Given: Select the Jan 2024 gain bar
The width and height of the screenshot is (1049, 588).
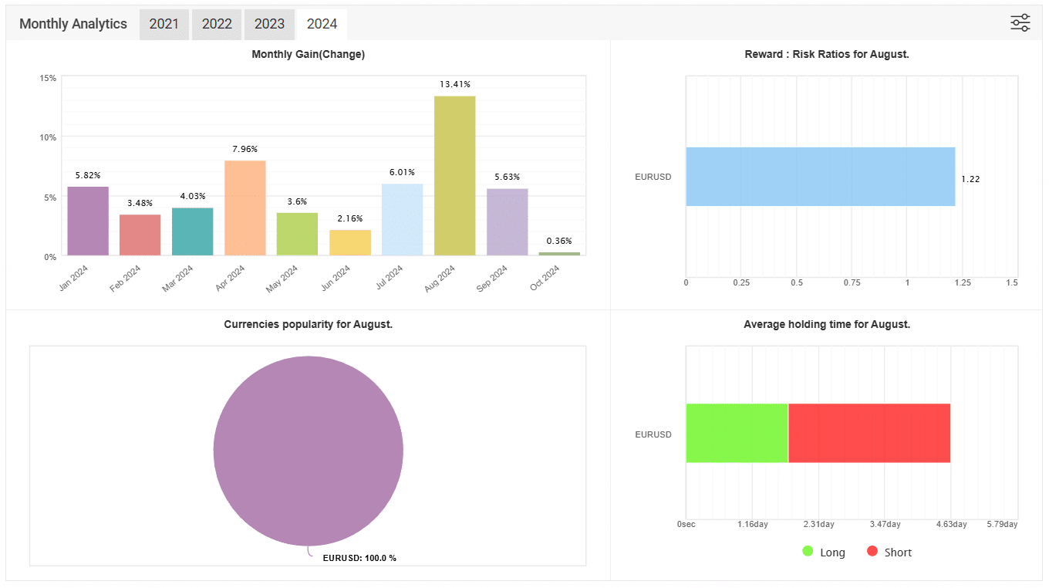Looking at the screenshot, I should [x=88, y=221].
